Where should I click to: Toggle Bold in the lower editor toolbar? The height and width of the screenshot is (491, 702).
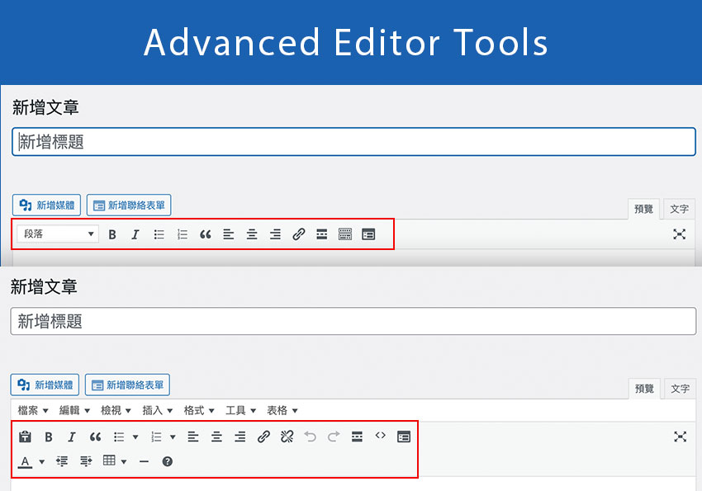49,437
